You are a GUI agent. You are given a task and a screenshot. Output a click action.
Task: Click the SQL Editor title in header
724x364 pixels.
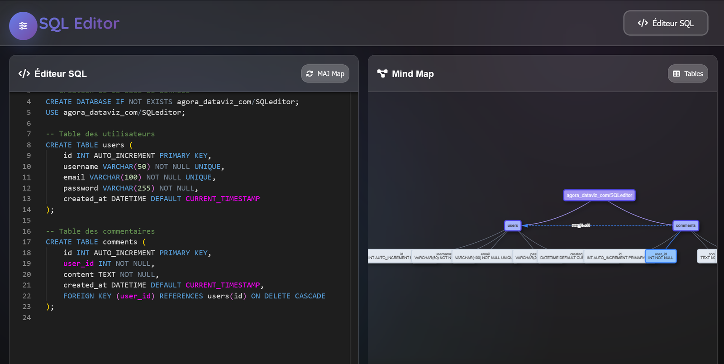[x=79, y=24]
